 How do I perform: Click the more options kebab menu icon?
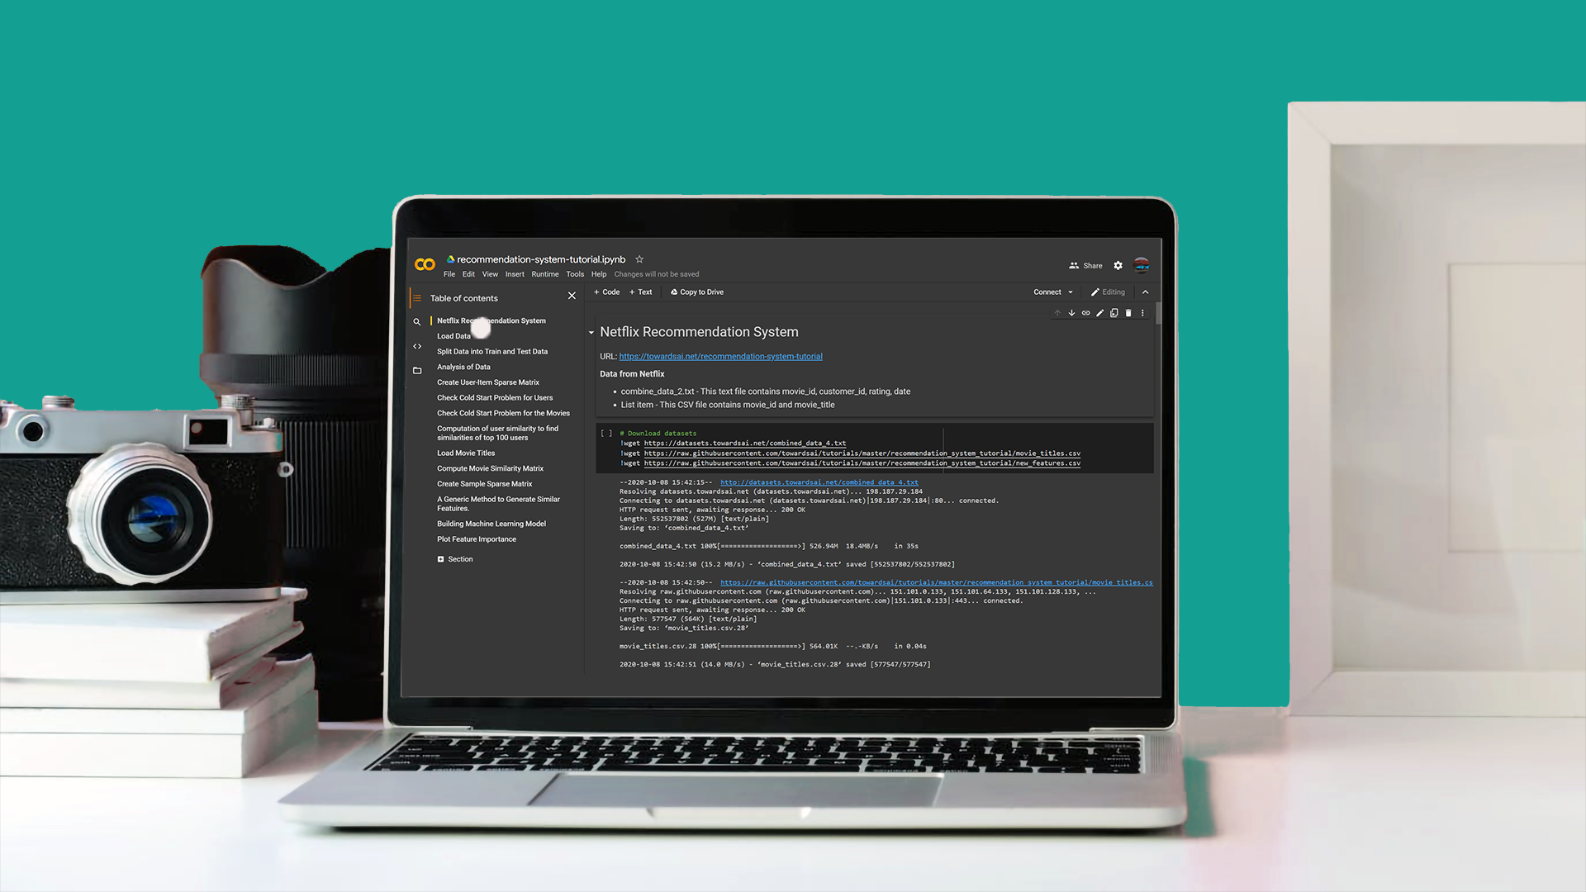point(1142,312)
